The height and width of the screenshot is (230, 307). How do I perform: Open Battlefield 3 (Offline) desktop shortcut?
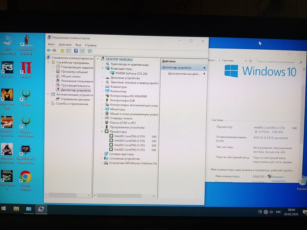[x=26, y=45]
